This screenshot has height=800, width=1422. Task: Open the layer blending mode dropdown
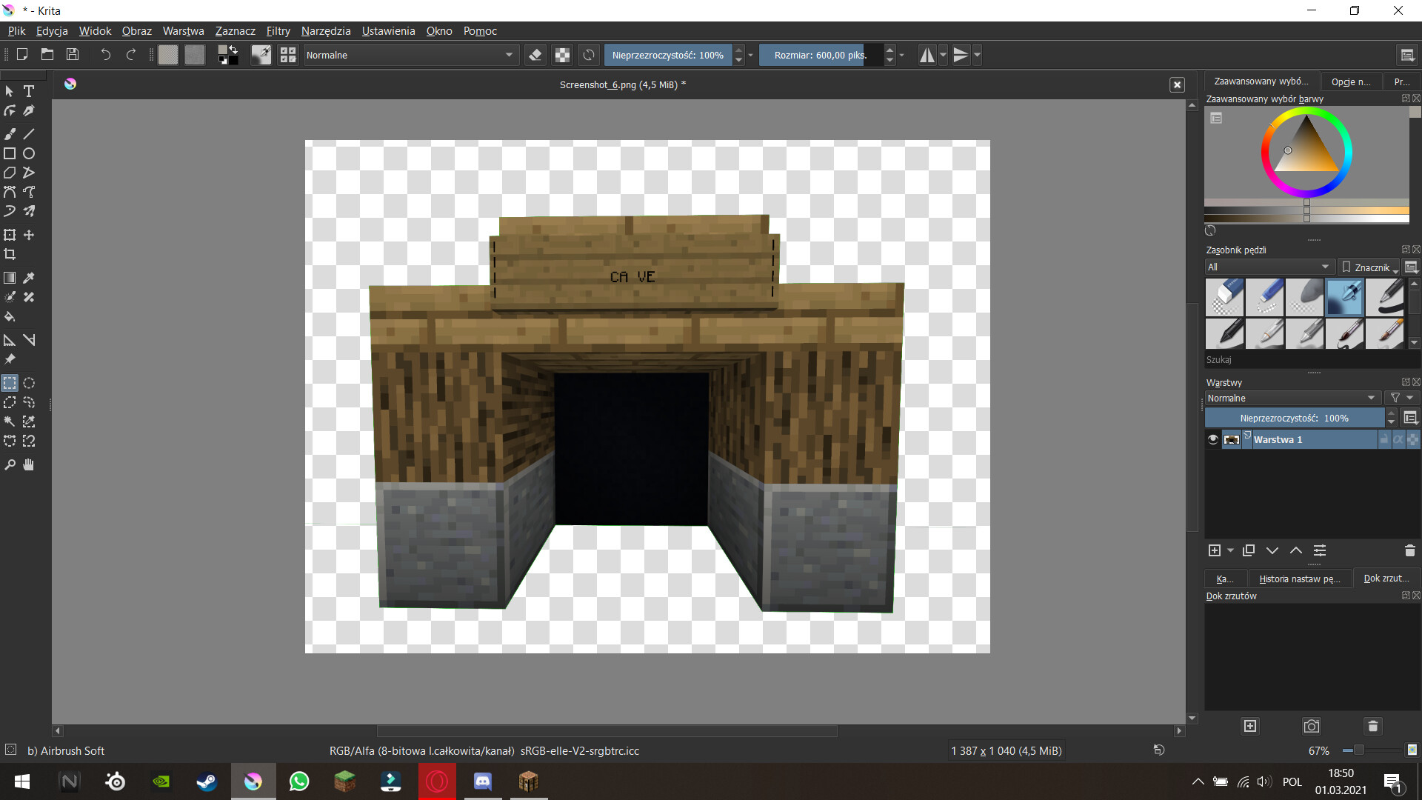[x=1292, y=398]
